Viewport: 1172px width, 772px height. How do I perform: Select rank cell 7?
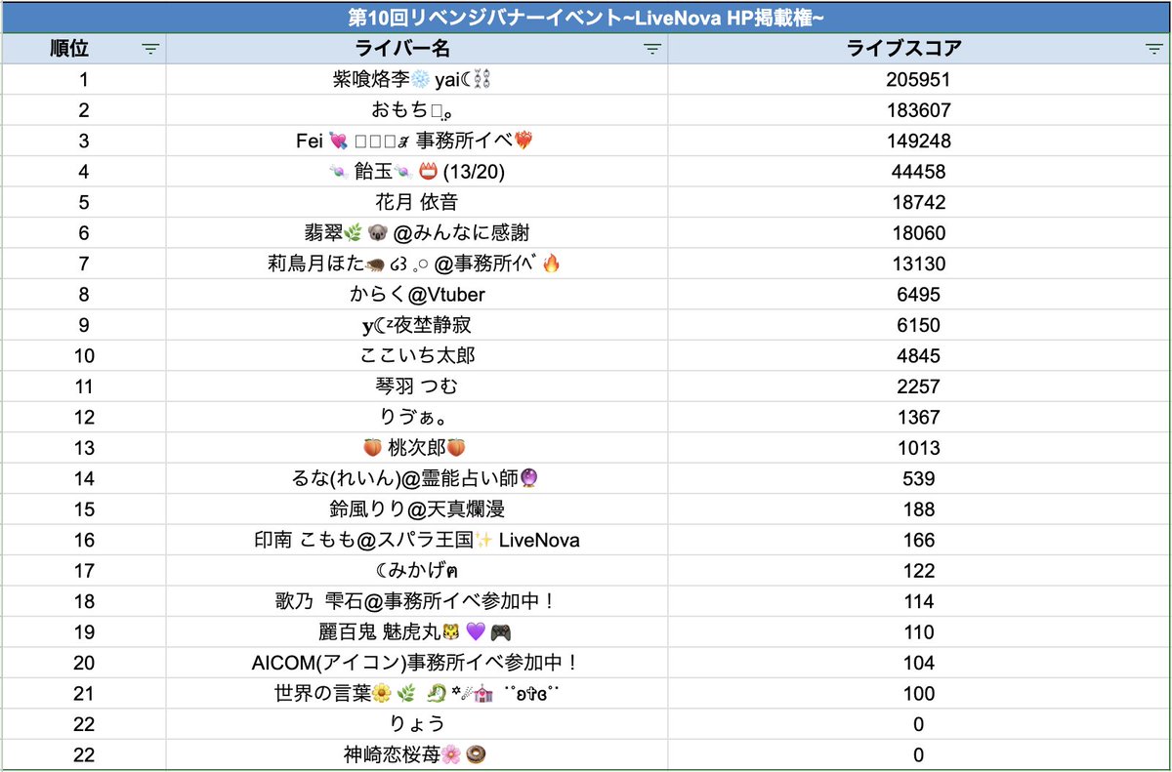click(84, 264)
